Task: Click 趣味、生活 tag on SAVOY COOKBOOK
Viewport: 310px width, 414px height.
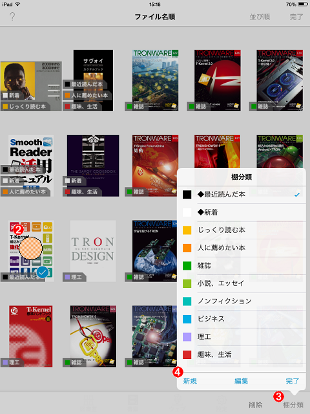Action: pos(82,191)
